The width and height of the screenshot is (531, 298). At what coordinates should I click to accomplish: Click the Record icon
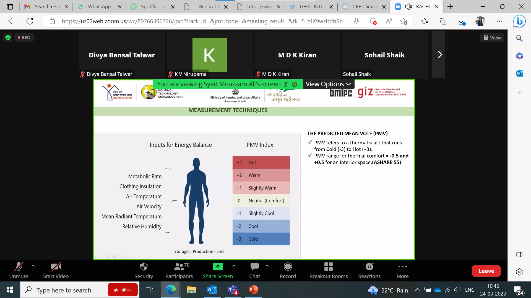point(288,267)
